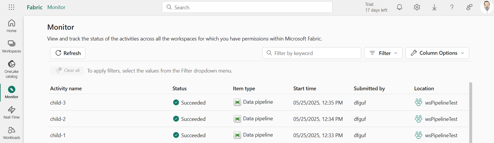Go to Workloads in sidebar
Viewport: 494px width, 143px height.
[x=12, y=133]
